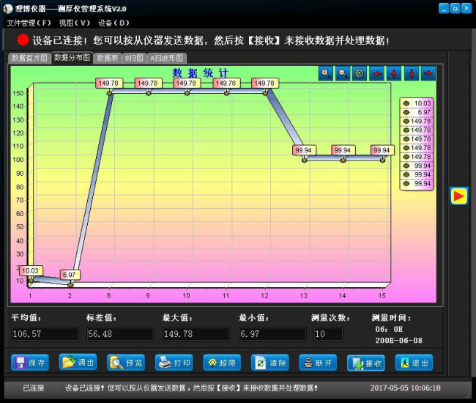The image size is (476, 403).
Task: Pan chart with the red down arrow
Action: [x=412, y=73]
